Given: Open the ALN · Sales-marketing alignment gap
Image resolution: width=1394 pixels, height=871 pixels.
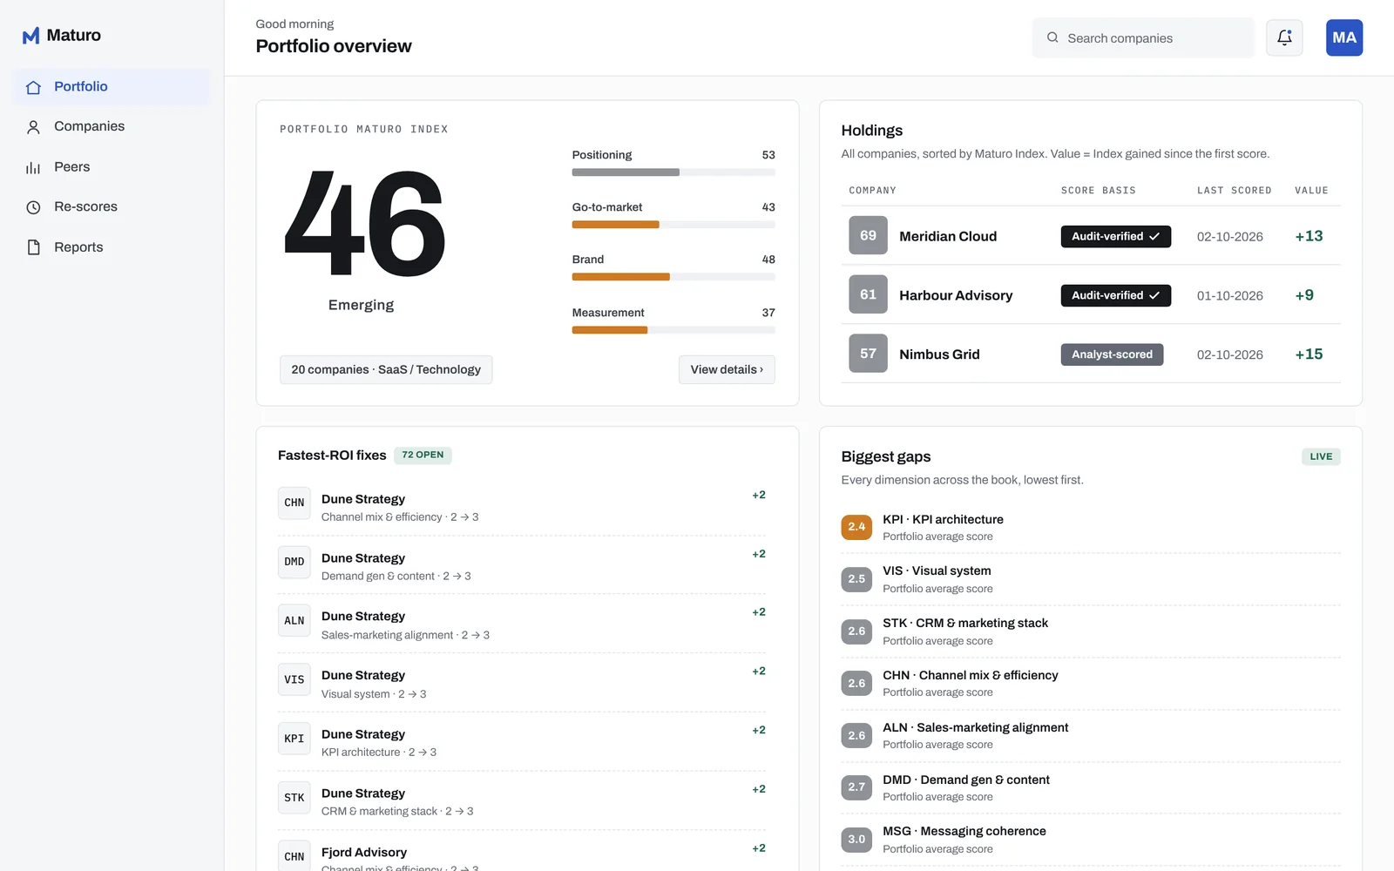Looking at the screenshot, I should point(1091,736).
